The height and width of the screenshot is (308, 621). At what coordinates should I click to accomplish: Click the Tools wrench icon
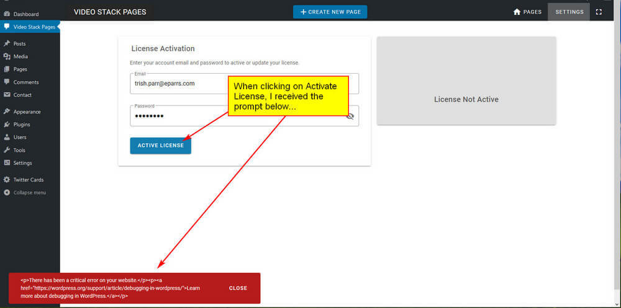(x=6, y=150)
